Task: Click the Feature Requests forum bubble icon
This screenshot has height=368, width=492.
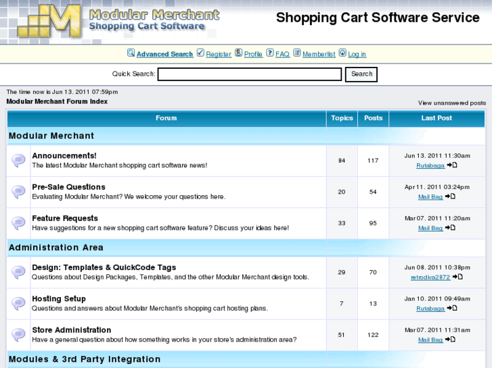Action: point(18,224)
